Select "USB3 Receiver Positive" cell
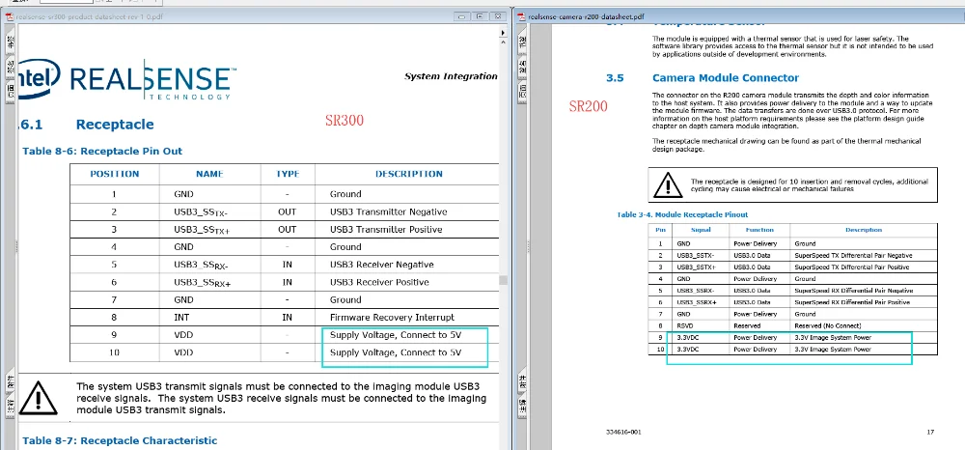Screen dimensions: 965x450 [379, 282]
